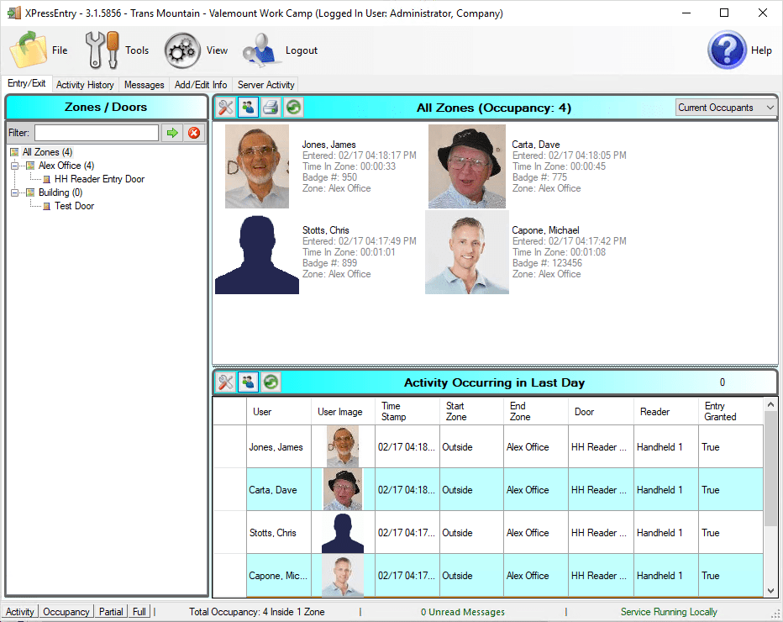This screenshot has width=783, height=622.
Task: Switch to the Server Activity tab
Action: [x=265, y=85]
